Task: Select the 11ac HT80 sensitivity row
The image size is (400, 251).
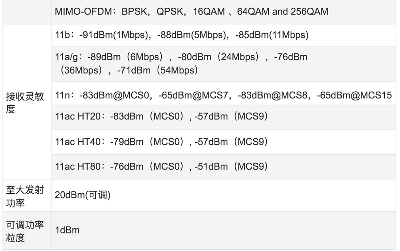Action: [x=162, y=166]
